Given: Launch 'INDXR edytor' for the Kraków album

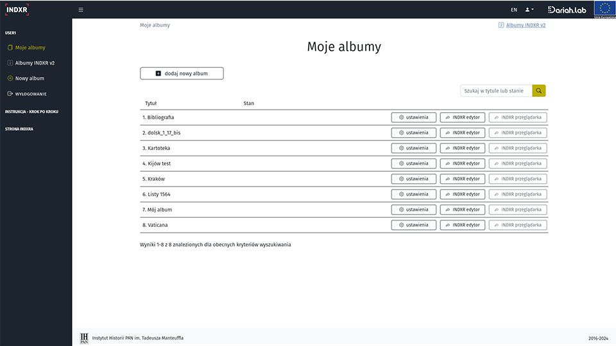Looking at the screenshot, I should click(x=462, y=179).
